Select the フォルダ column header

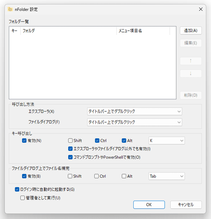pos(69,31)
